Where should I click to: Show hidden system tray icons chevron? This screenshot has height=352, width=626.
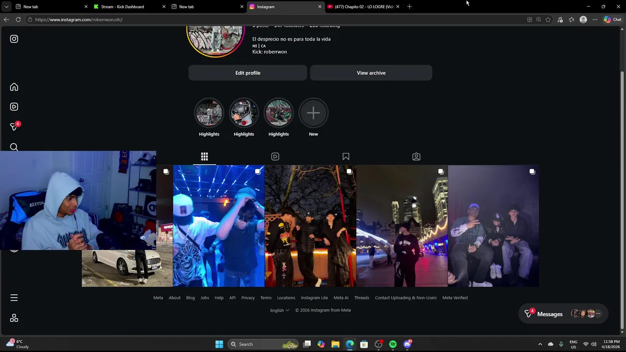pos(540,344)
